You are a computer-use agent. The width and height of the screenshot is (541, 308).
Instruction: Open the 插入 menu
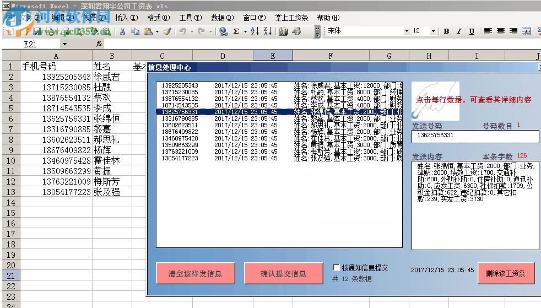(x=127, y=18)
